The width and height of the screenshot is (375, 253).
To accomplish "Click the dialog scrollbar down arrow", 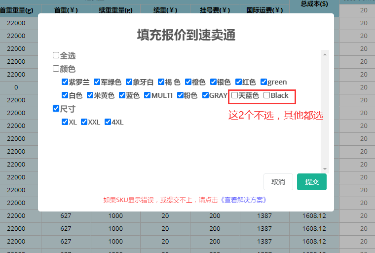I will (x=325, y=169).
